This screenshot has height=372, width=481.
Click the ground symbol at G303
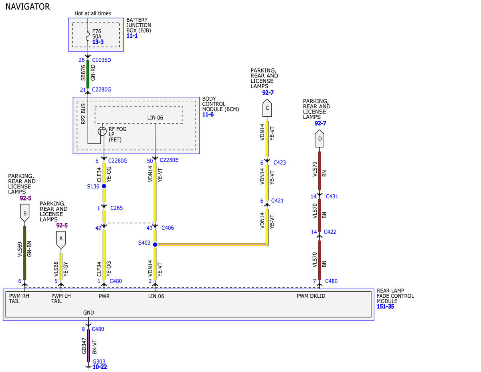pyautogui.click(x=88, y=367)
